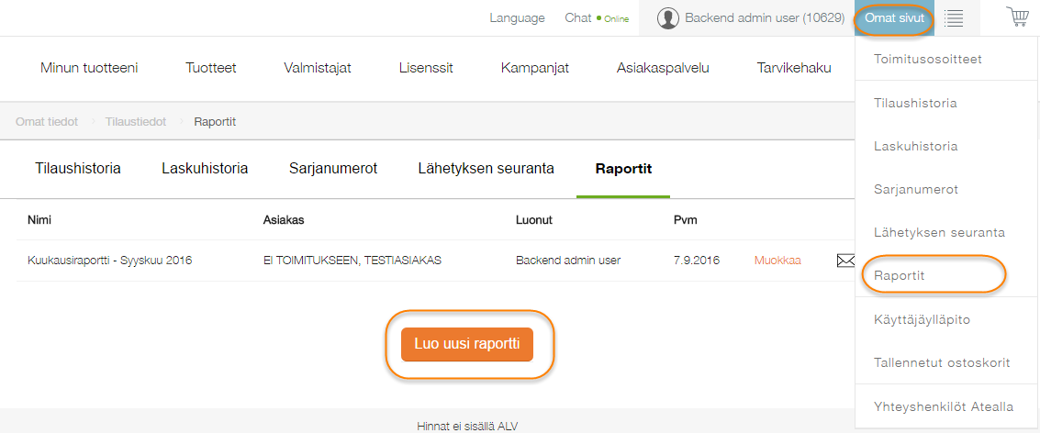Screen dimensions: 1040x433
Task: Switch to the Sarjanumerot tab
Action: click(x=333, y=169)
